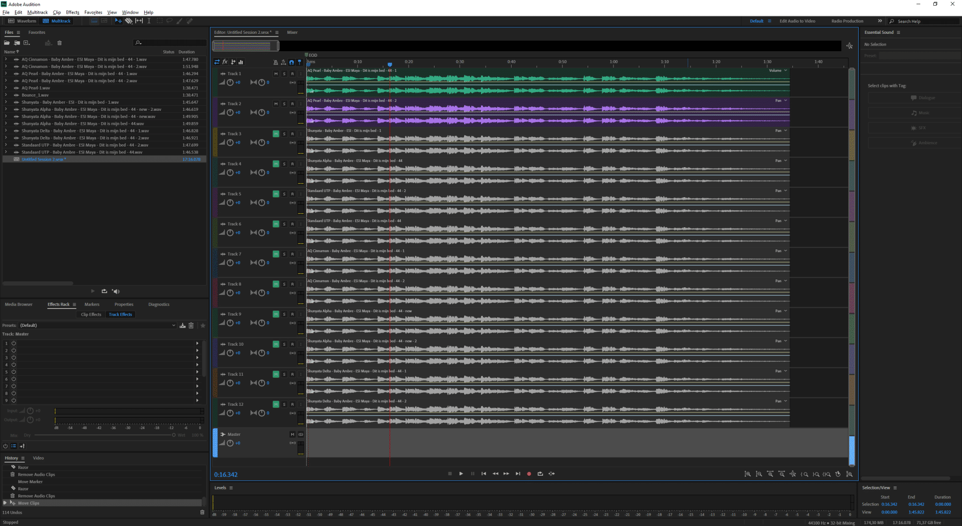Open the Presets dropdown in Effects Rack
Viewport: 962px width, 526px height.
(x=97, y=325)
